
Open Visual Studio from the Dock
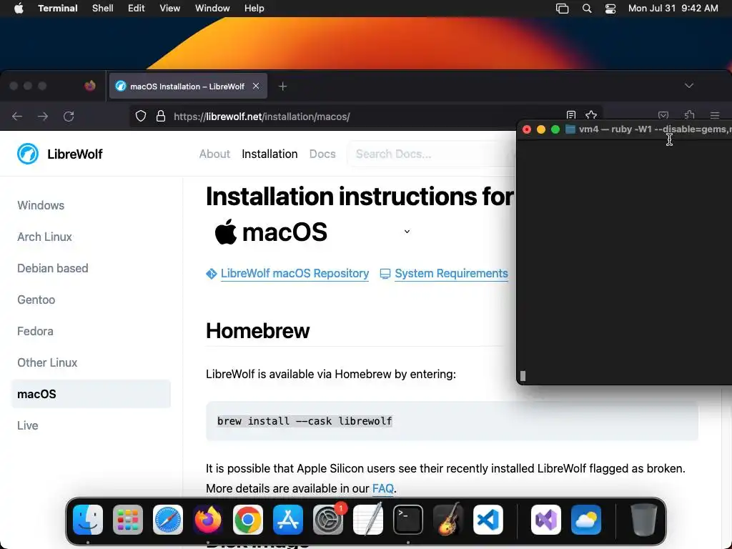point(546,520)
